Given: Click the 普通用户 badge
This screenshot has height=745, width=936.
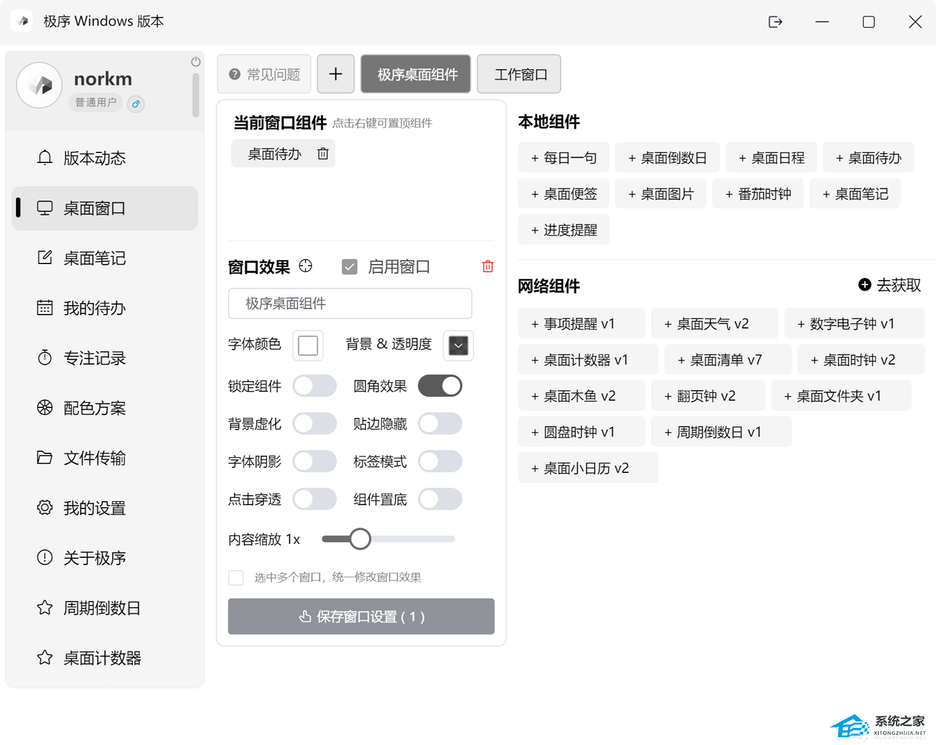Looking at the screenshot, I should 96,102.
